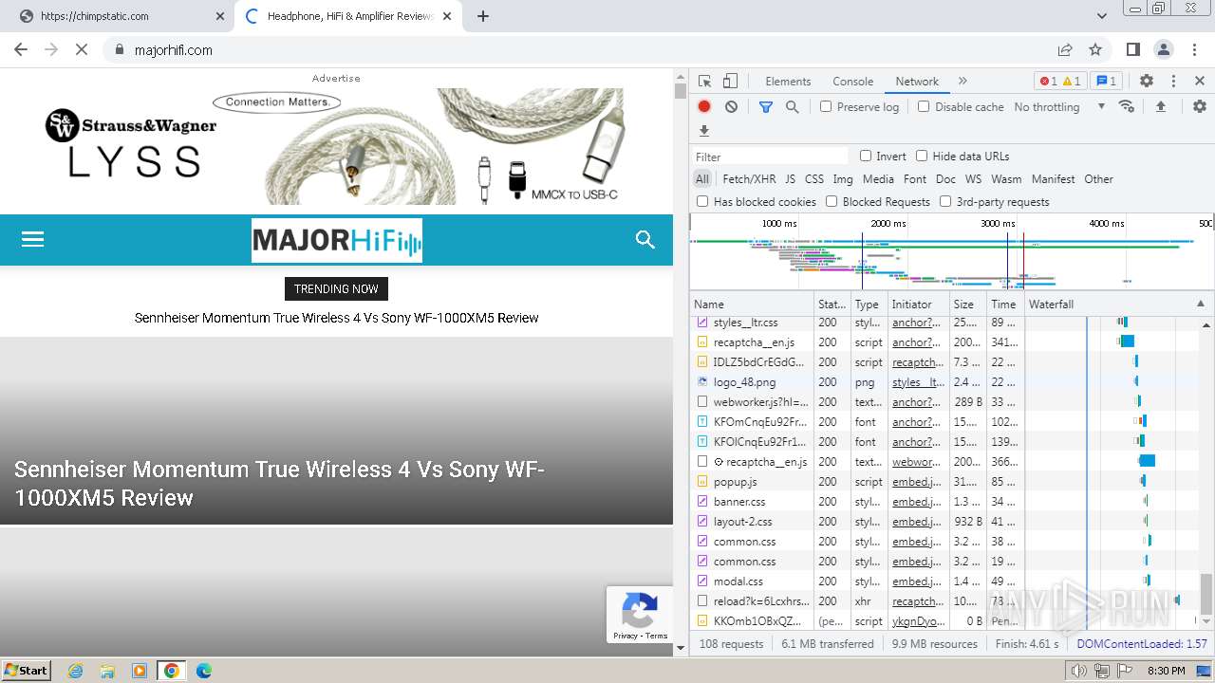The image size is (1215, 683).
Task: Open network conditions wifi icon
Action: (1127, 106)
